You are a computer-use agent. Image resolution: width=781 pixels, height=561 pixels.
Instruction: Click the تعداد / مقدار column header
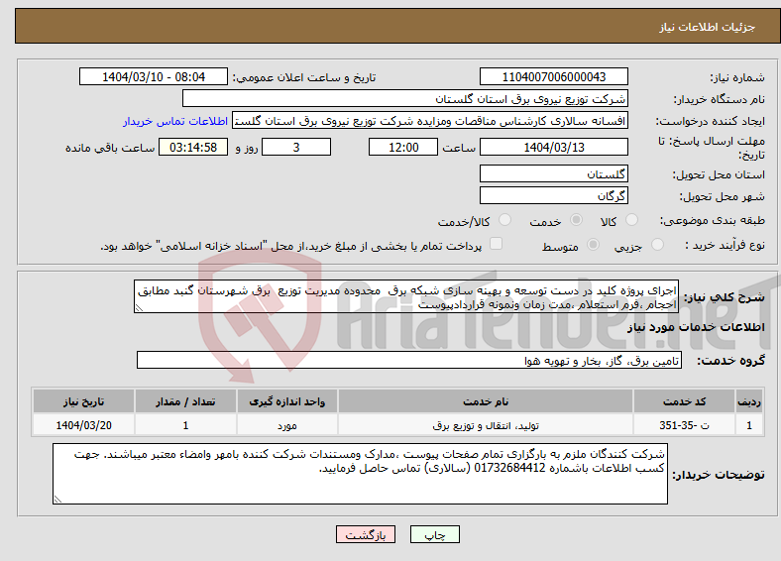point(185,401)
